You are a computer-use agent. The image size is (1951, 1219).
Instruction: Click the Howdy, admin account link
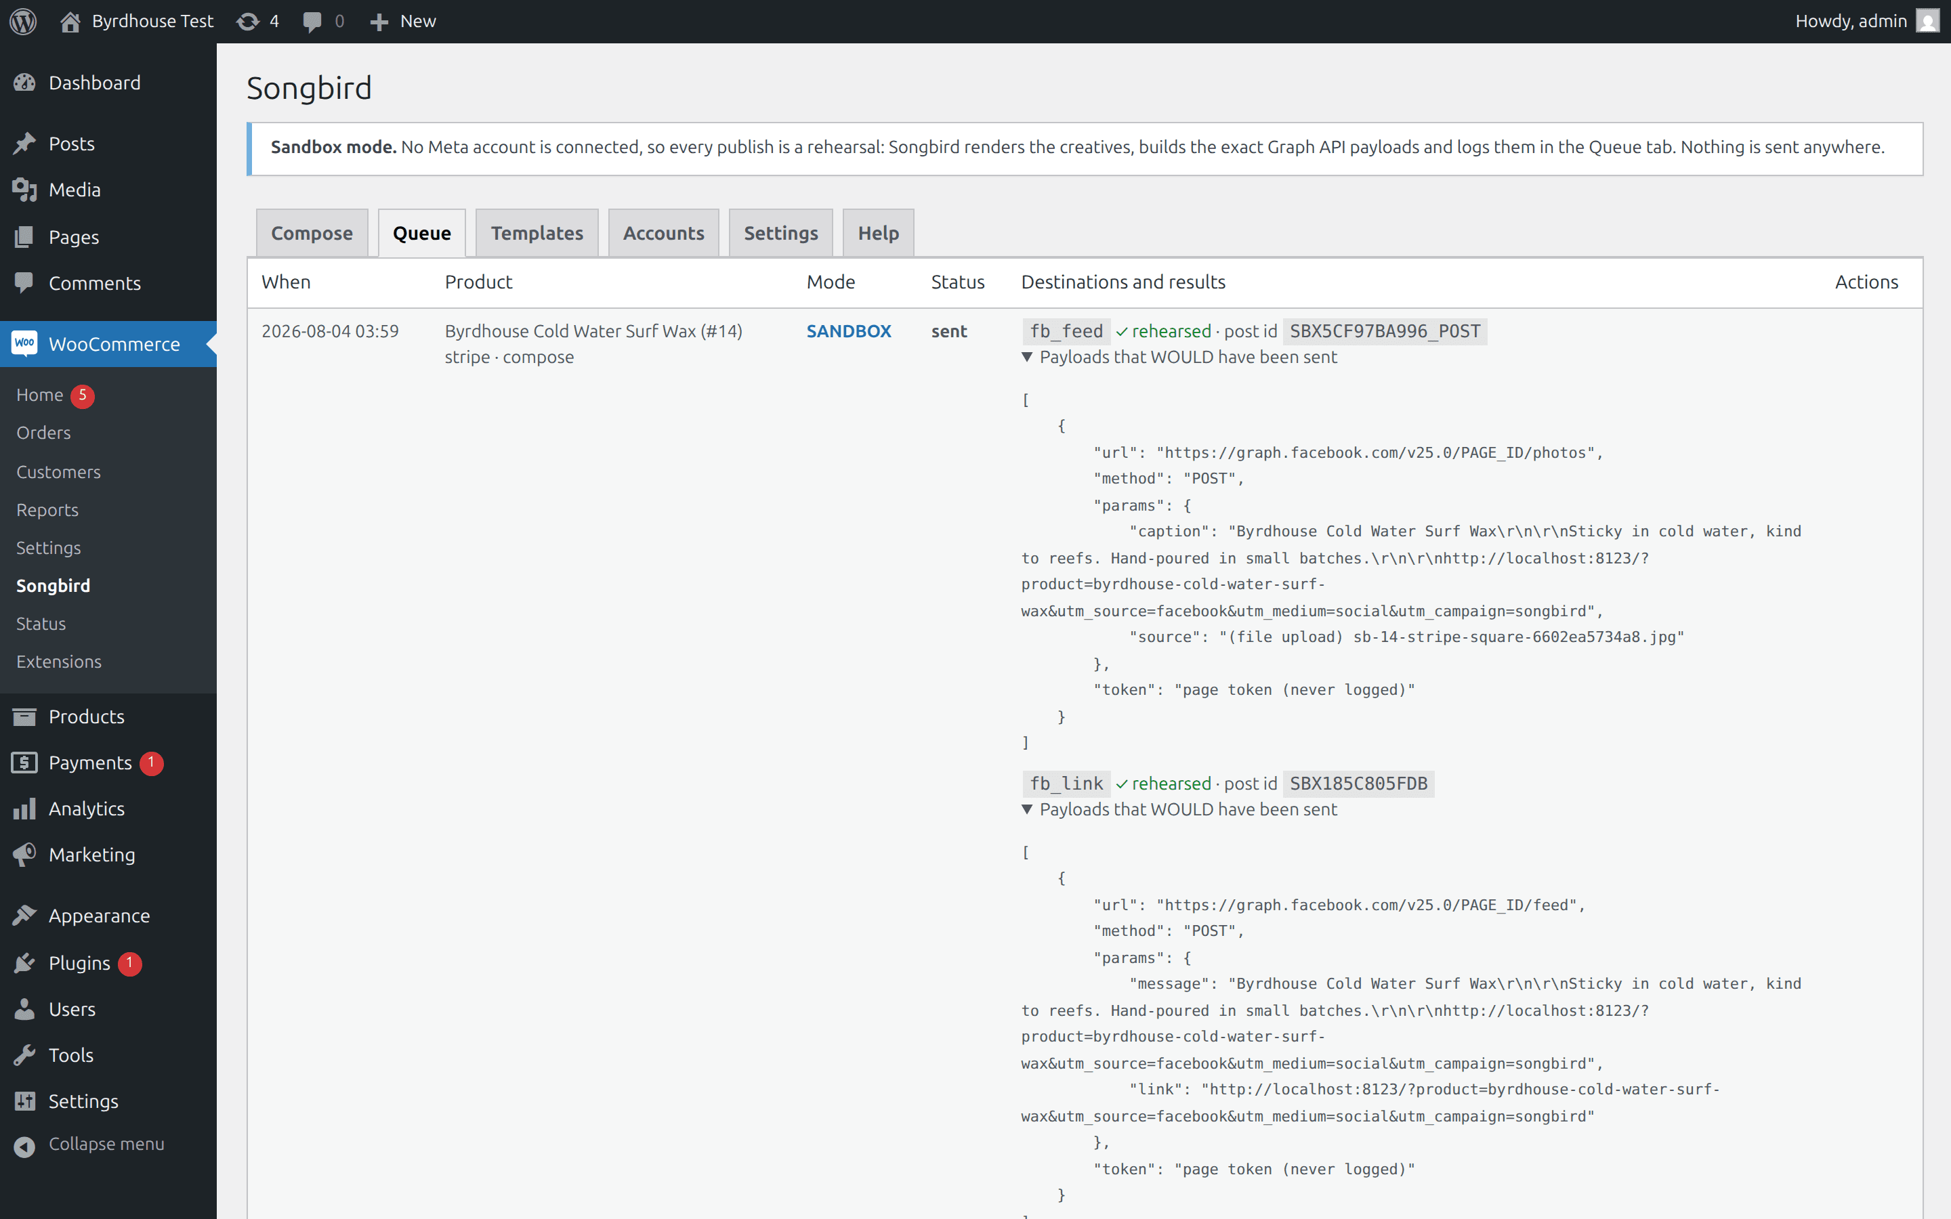1850,21
